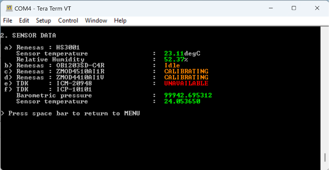
Task: Maximize the Tera Term window
Action: pos(294,8)
